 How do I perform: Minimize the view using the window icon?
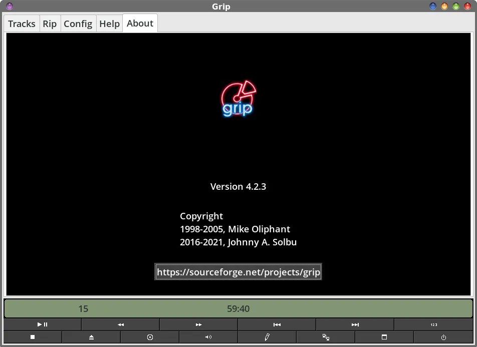pos(384,337)
